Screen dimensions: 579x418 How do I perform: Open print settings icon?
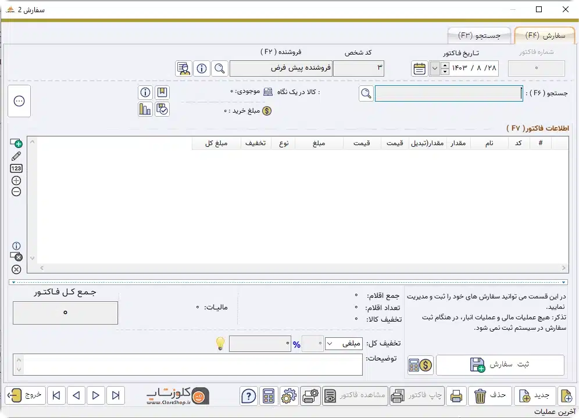point(310,397)
